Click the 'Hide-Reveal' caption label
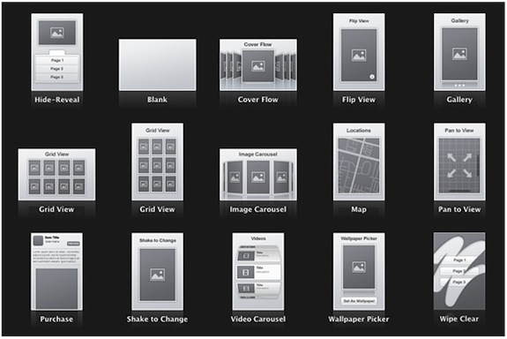 click(57, 100)
